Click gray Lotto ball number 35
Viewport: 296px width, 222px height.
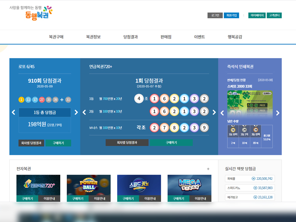point(48,100)
